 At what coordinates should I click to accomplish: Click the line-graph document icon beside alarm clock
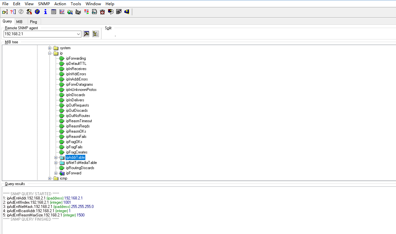pyautogui.click(x=94, y=12)
